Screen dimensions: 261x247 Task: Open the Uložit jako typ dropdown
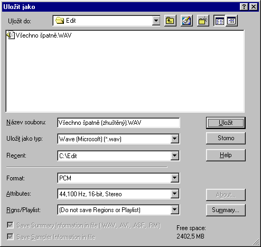174,139
